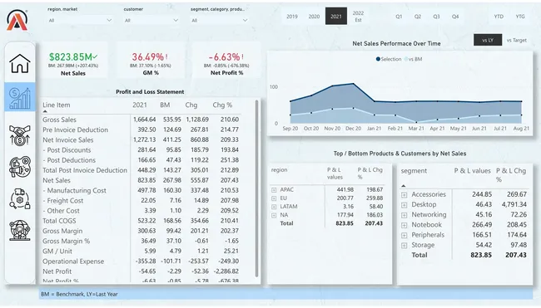Open the Sales handshake icon

pyautogui.click(x=20, y=135)
